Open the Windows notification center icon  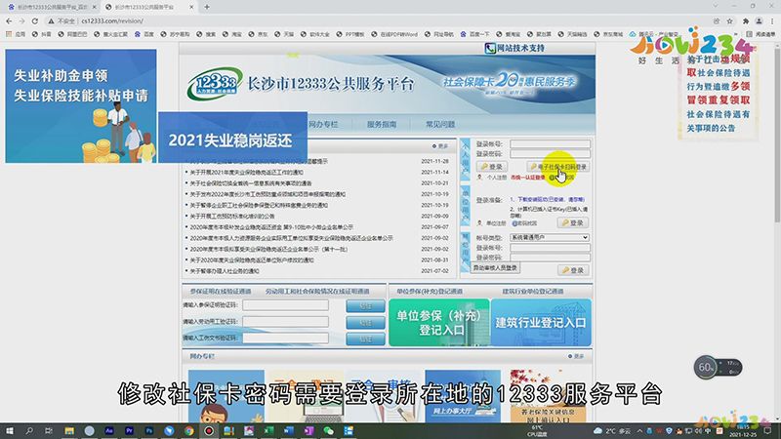coord(767,430)
